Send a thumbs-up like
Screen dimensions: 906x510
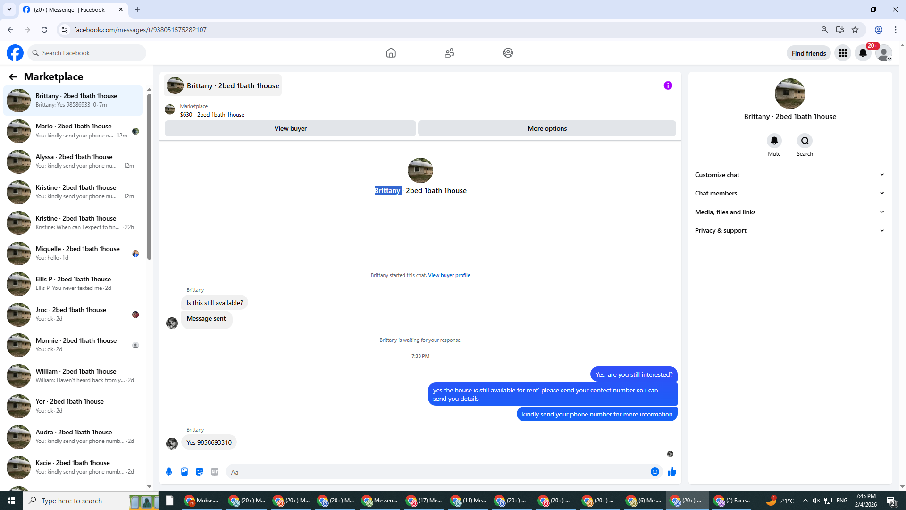[672, 472]
